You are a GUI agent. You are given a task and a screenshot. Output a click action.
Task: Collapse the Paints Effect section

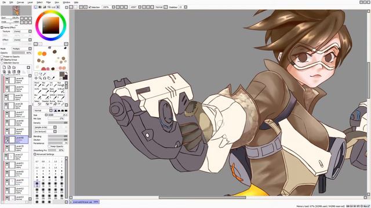tap(2, 27)
